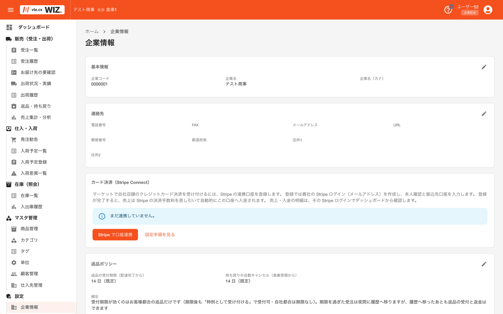
Task: Open the hamburger navigation menu
Action: 10,10
